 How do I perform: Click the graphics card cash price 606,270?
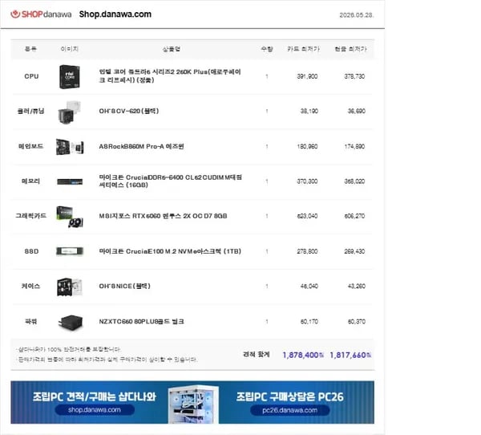(x=354, y=216)
